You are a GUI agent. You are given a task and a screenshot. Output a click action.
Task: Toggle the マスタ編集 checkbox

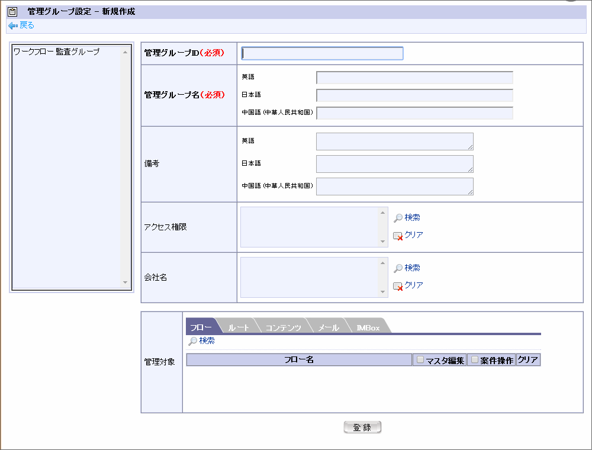coord(420,359)
